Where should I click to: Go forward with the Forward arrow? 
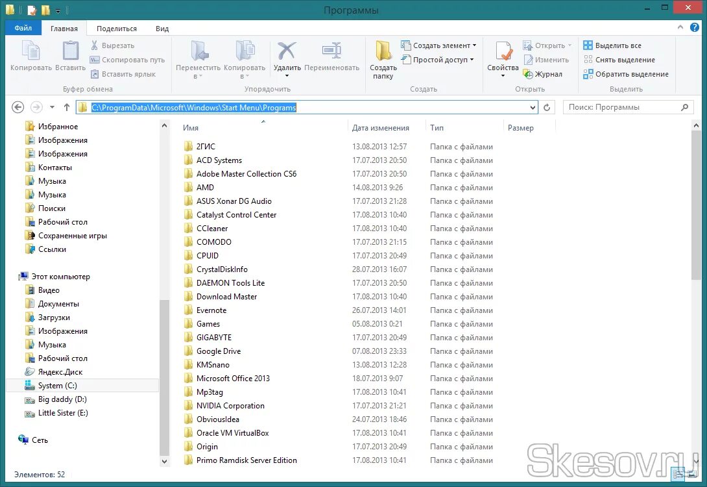(36, 107)
